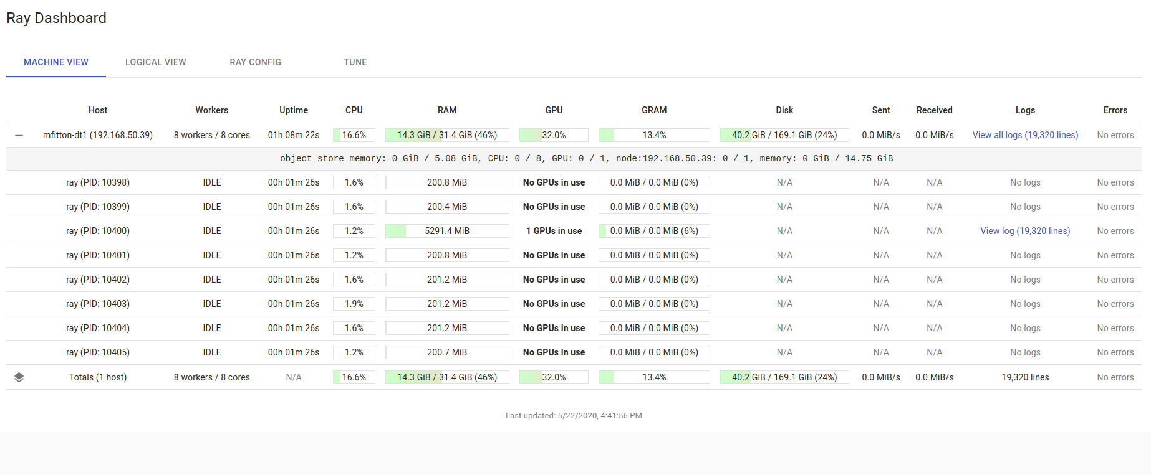Switch to the Machine View tab
1151x475 pixels.
(56, 62)
